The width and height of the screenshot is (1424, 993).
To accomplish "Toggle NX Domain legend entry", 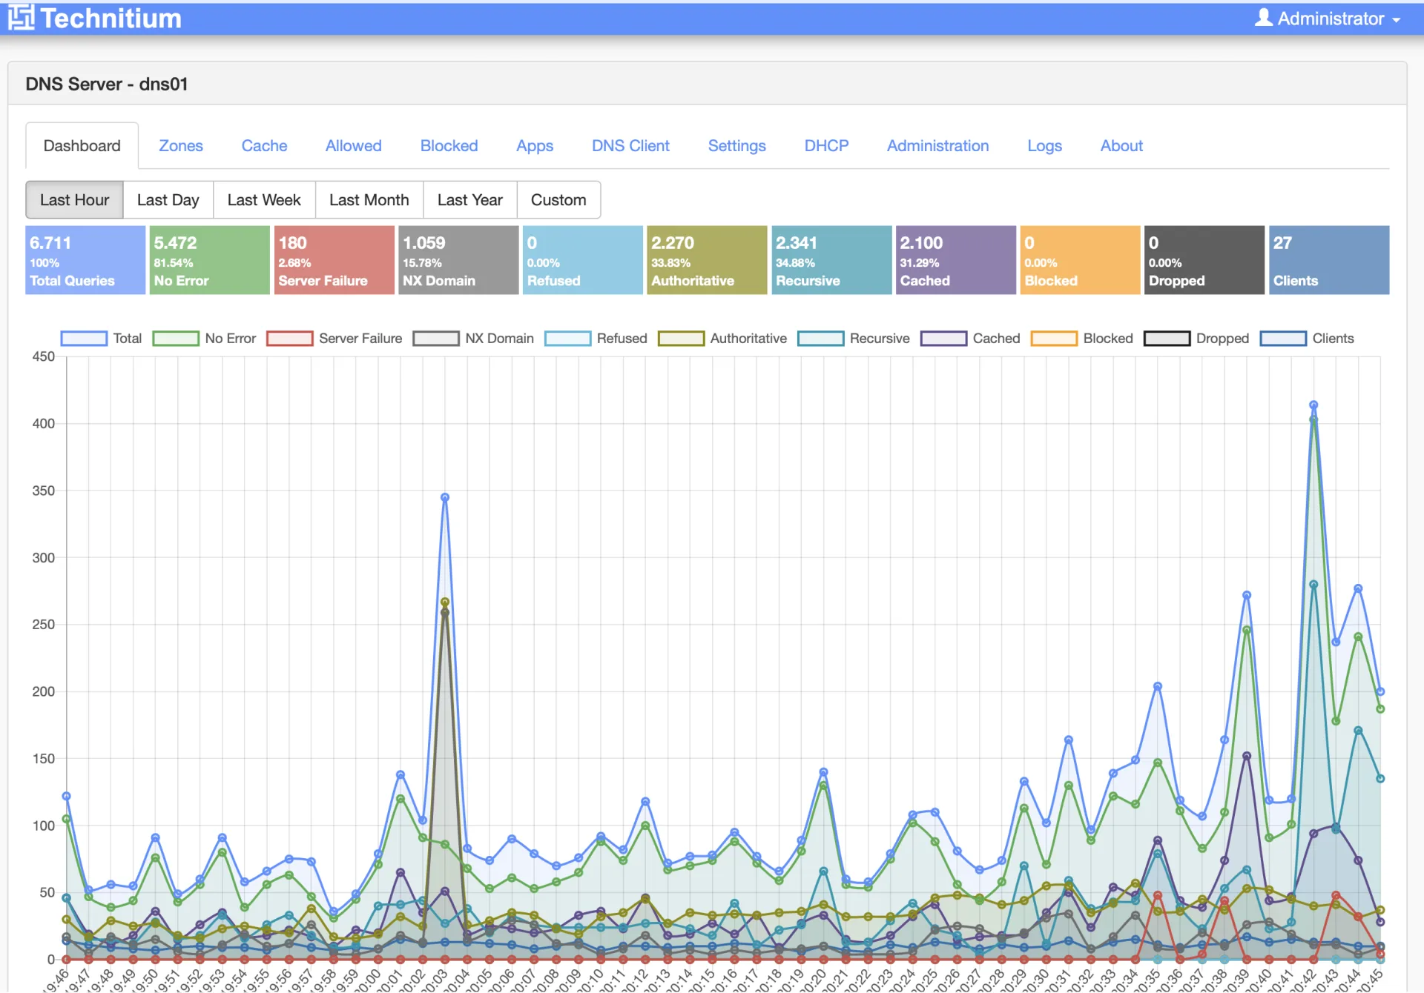I will click(473, 339).
